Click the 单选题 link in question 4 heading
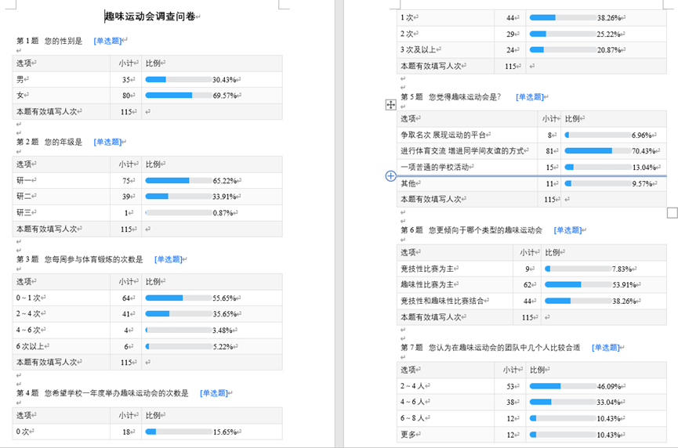678x448 pixels. point(214,393)
